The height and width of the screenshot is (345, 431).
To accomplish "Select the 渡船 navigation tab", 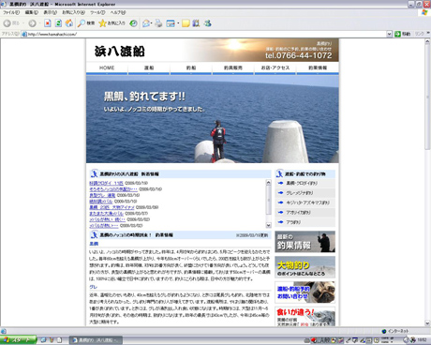I will tap(149, 68).
